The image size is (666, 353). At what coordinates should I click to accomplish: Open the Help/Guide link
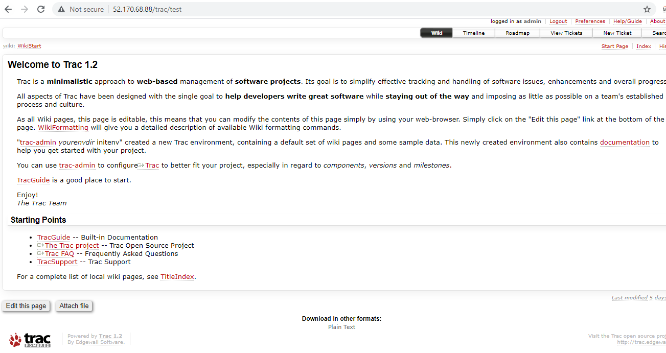coord(627,21)
